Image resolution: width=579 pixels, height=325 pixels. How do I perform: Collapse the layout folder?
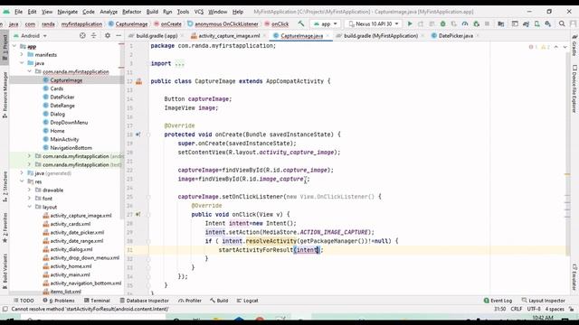pos(29,207)
